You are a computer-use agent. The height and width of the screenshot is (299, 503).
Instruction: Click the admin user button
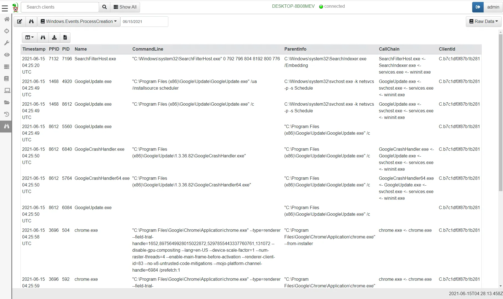(493, 7)
